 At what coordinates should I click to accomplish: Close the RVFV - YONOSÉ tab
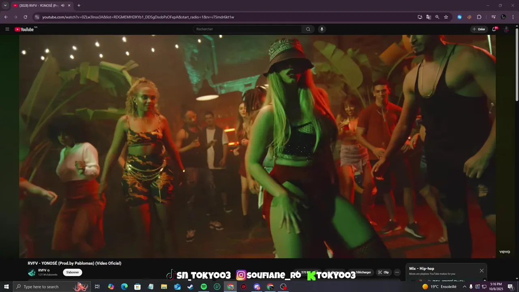(x=69, y=6)
